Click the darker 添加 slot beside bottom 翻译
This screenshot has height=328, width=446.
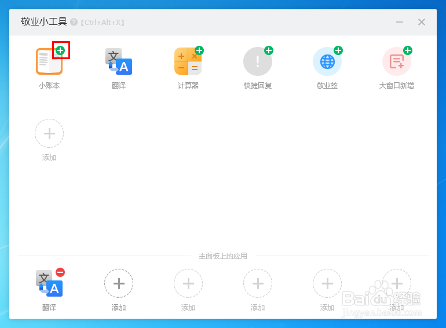[119, 283]
